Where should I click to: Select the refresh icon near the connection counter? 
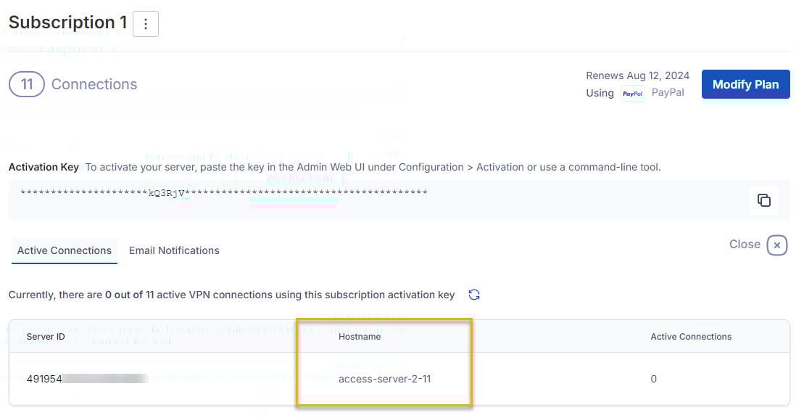[474, 295]
